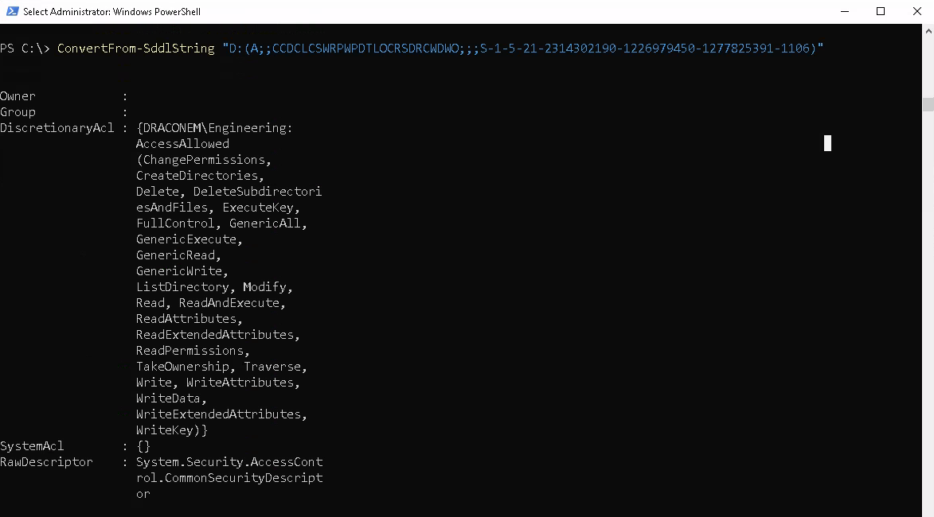This screenshot has width=934, height=517.
Task: Click the Group property label
Action: point(18,112)
